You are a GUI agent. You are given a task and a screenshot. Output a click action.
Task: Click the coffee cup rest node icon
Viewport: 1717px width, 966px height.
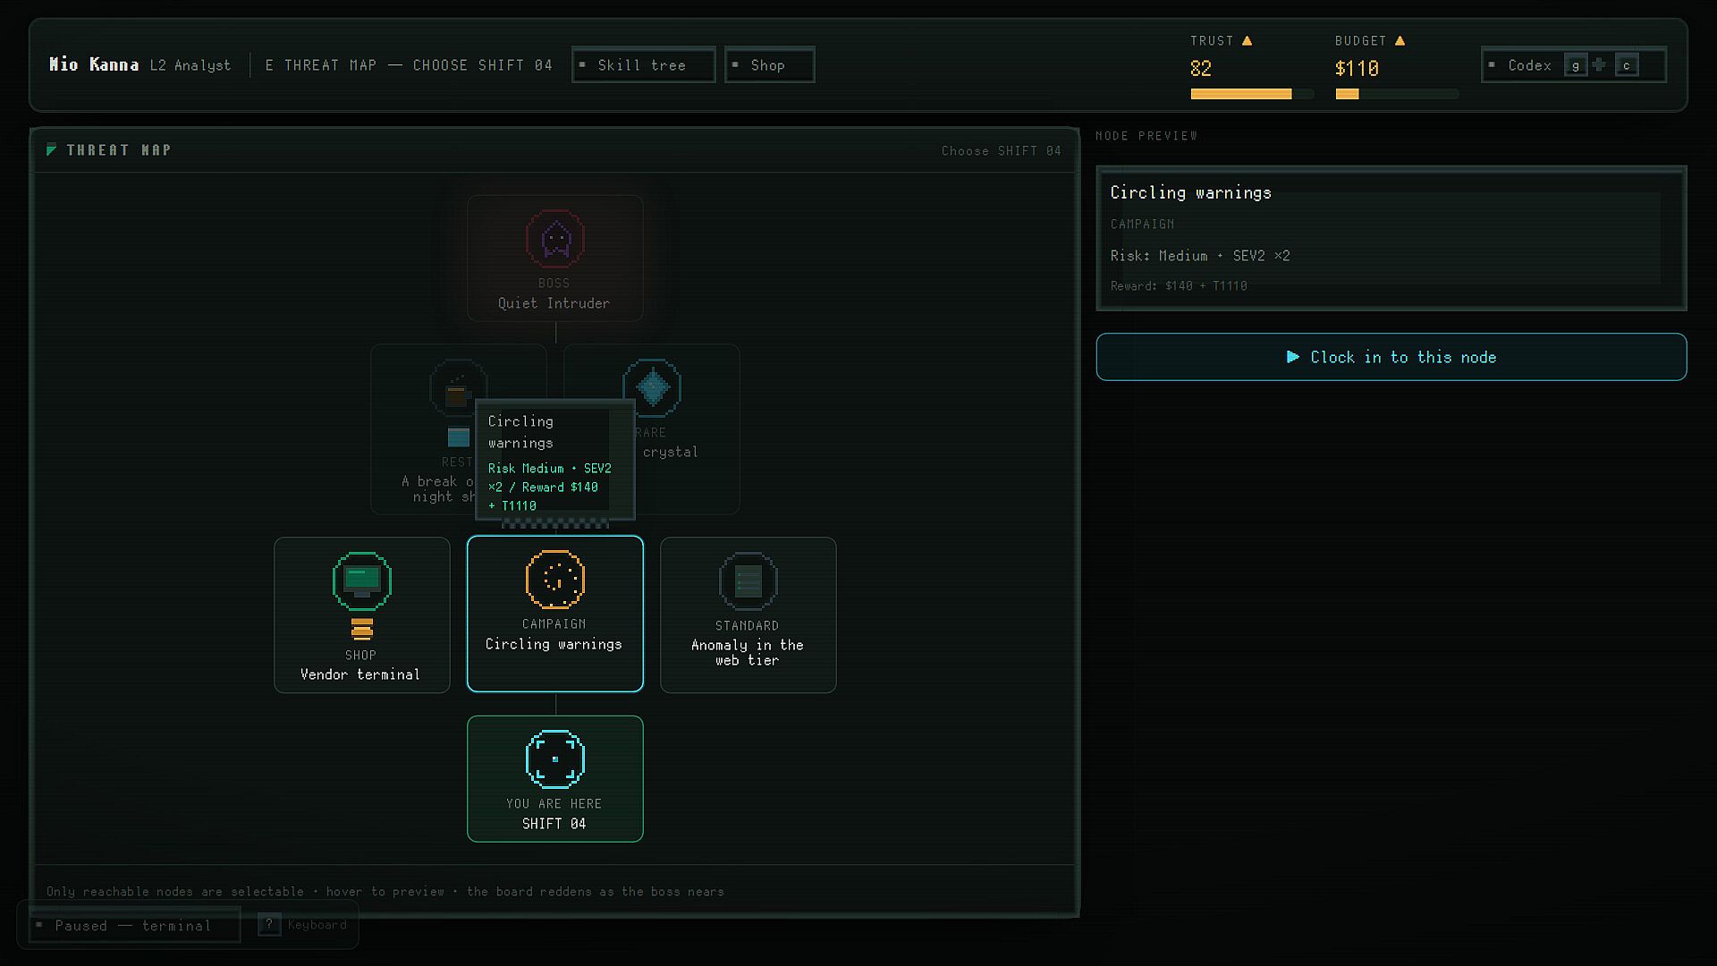pos(458,388)
